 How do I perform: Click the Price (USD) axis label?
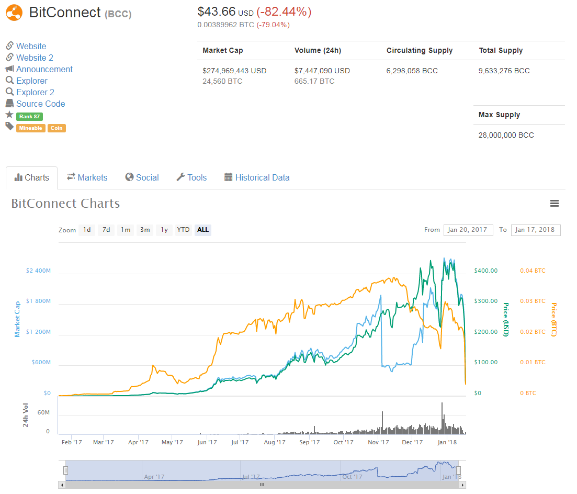pyautogui.click(x=506, y=320)
